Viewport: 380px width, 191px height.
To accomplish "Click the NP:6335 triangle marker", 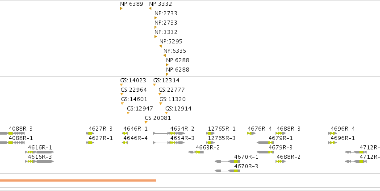I will click(165, 55).
